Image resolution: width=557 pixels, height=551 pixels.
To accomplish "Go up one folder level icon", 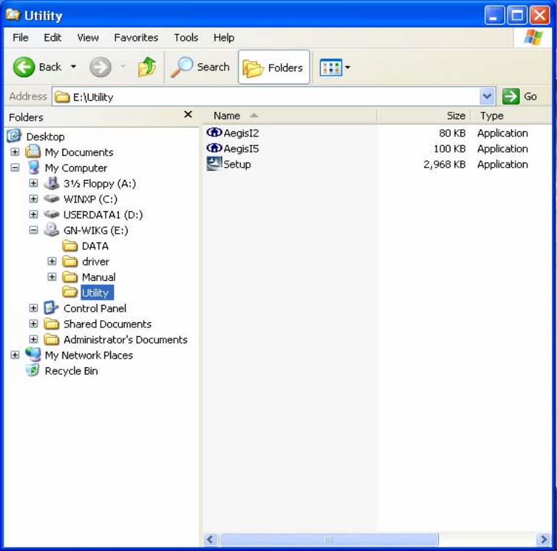I will pyautogui.click(x=147, y=67).
